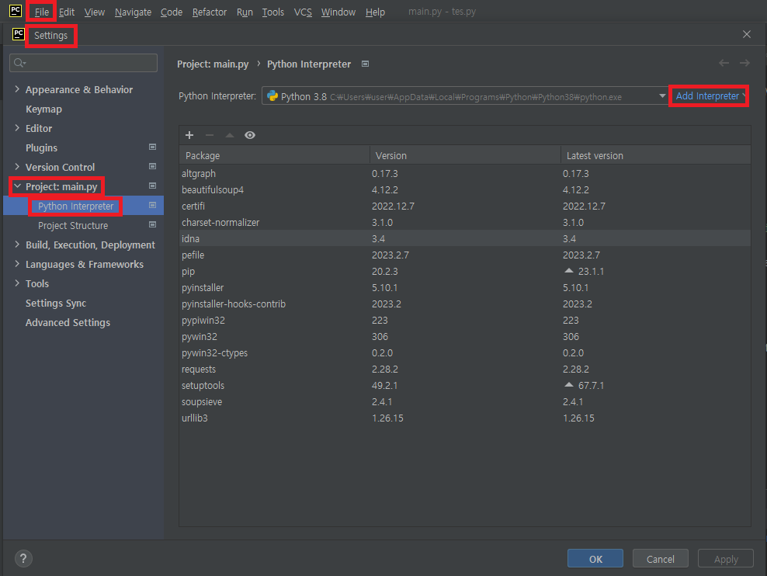Open the VCS menu
This screenshot has width=767, height=576.
[303, 12]
